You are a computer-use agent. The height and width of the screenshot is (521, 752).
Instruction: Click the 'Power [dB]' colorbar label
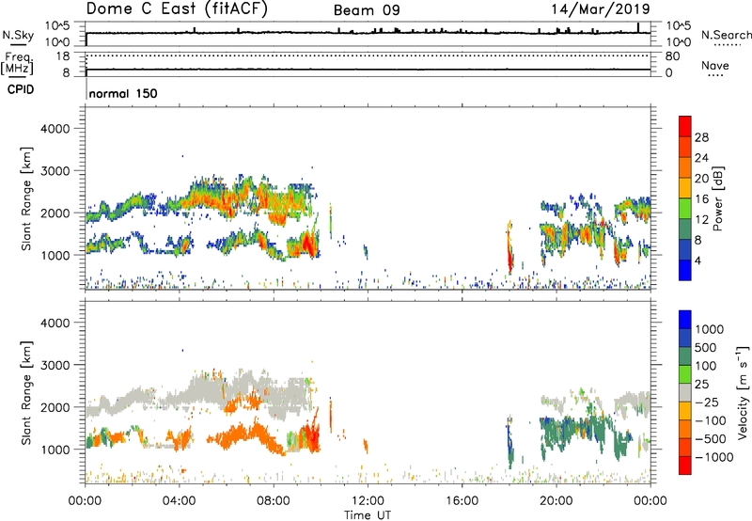717,198
